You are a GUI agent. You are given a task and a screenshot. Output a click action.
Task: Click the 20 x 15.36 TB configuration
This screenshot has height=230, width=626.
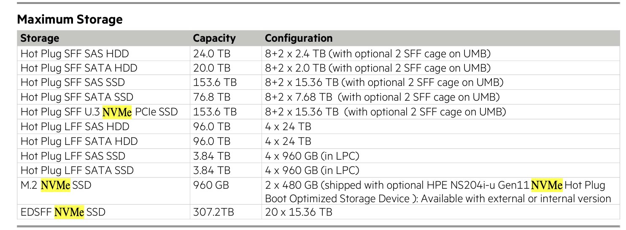(299, 212)
